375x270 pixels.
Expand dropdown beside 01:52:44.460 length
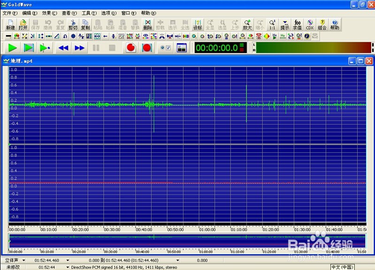point(68,261)
